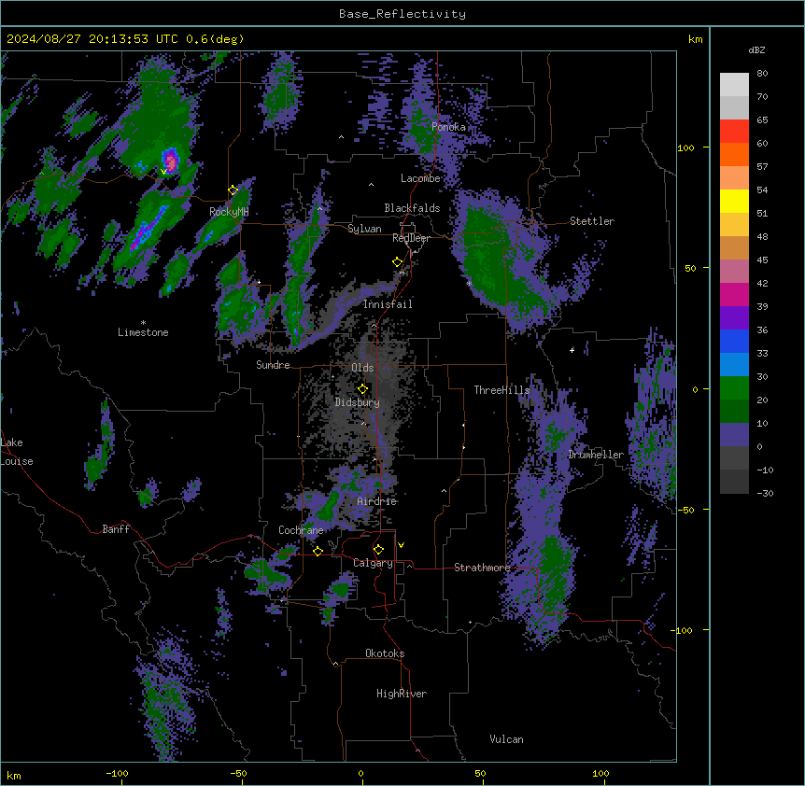Click the Base_Reflectivity title

[402, 14]
